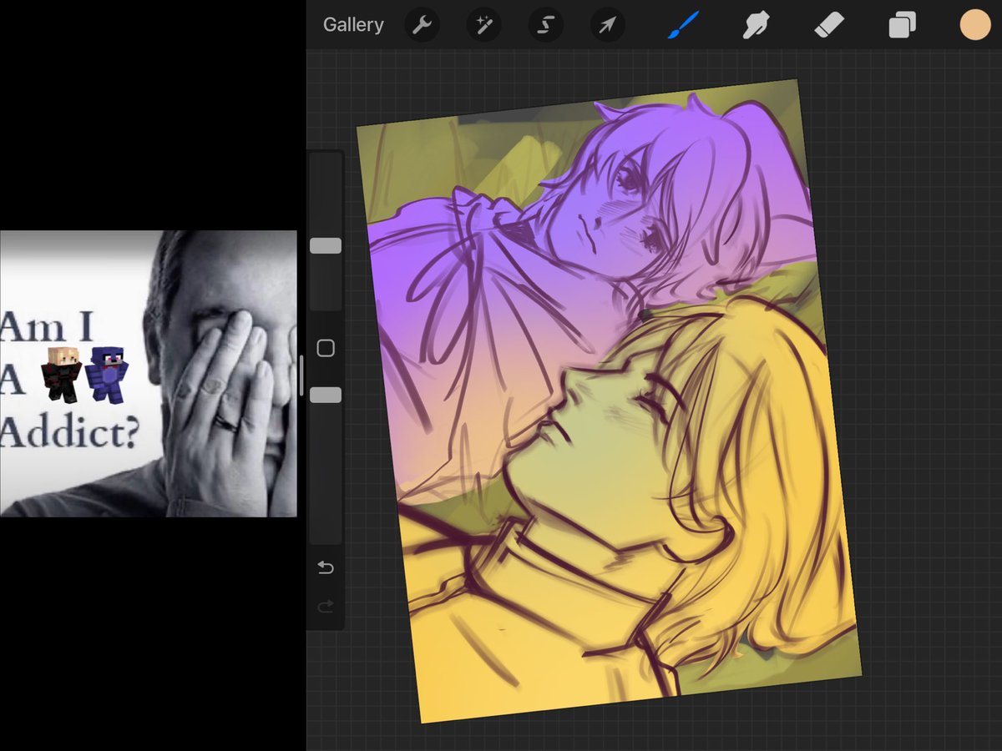
Task: Click the brush opacity slider handle
Action: (326, 395)
